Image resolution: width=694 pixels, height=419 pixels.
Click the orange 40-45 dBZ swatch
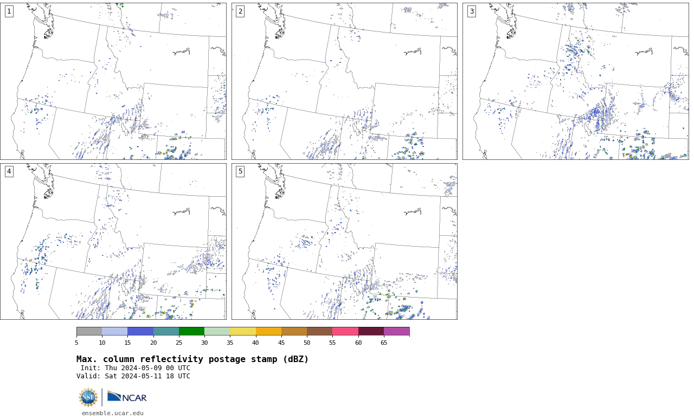(268, 331)
